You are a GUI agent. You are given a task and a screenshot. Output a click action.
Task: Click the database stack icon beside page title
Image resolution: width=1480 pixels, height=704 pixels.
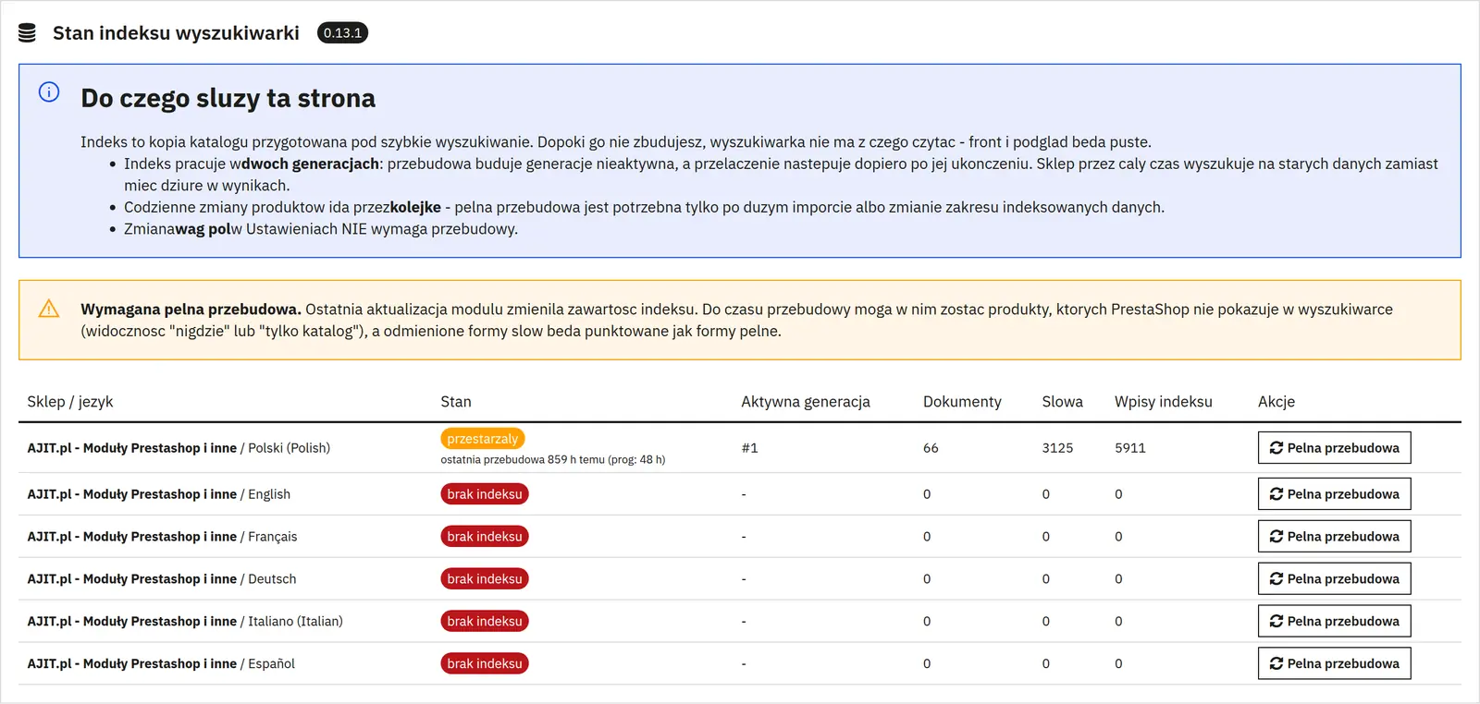(x=27, y=33)
